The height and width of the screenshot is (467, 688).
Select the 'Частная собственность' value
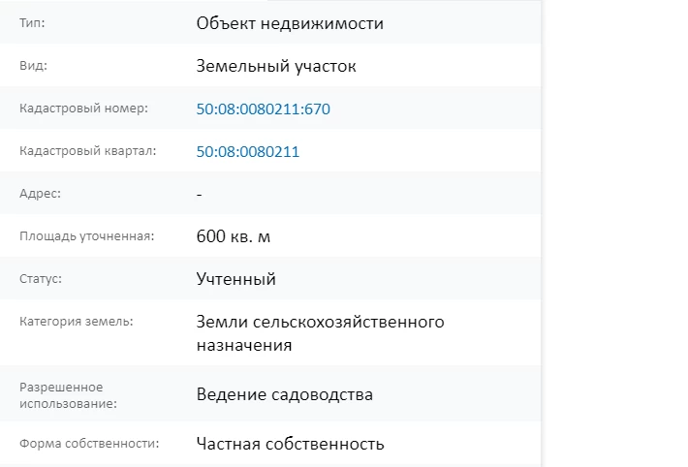click(290, 444)
